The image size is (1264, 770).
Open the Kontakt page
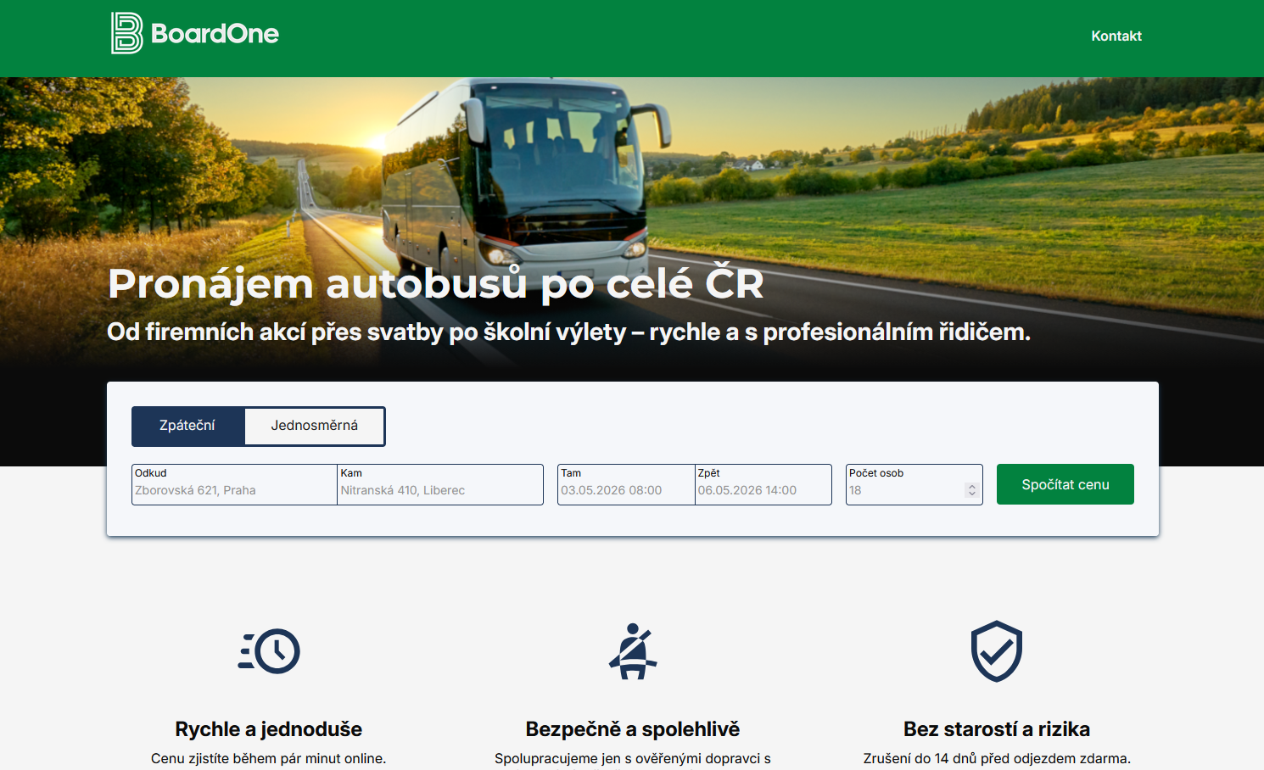click(x=1116, y=36)
